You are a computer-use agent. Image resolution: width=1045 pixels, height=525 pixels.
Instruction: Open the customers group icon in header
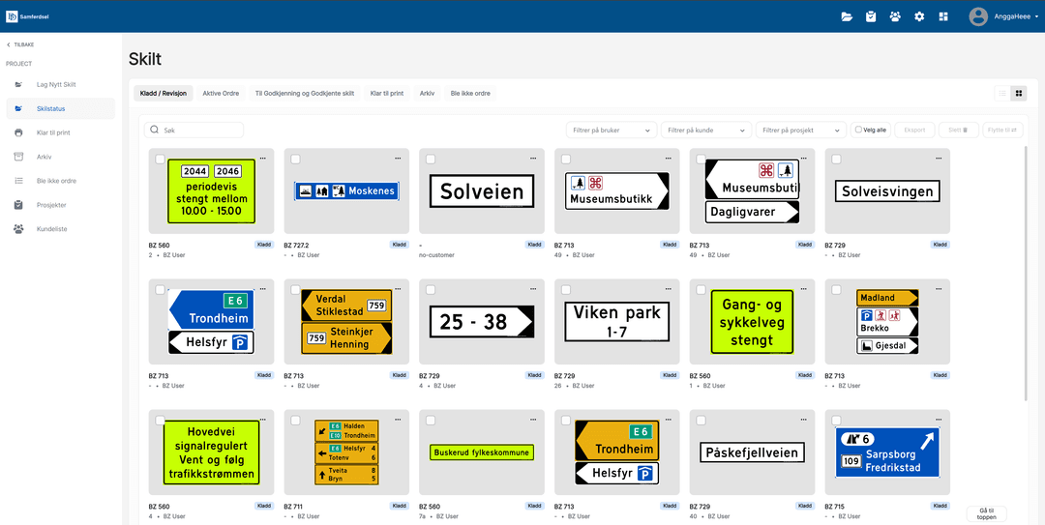point(895,16)
